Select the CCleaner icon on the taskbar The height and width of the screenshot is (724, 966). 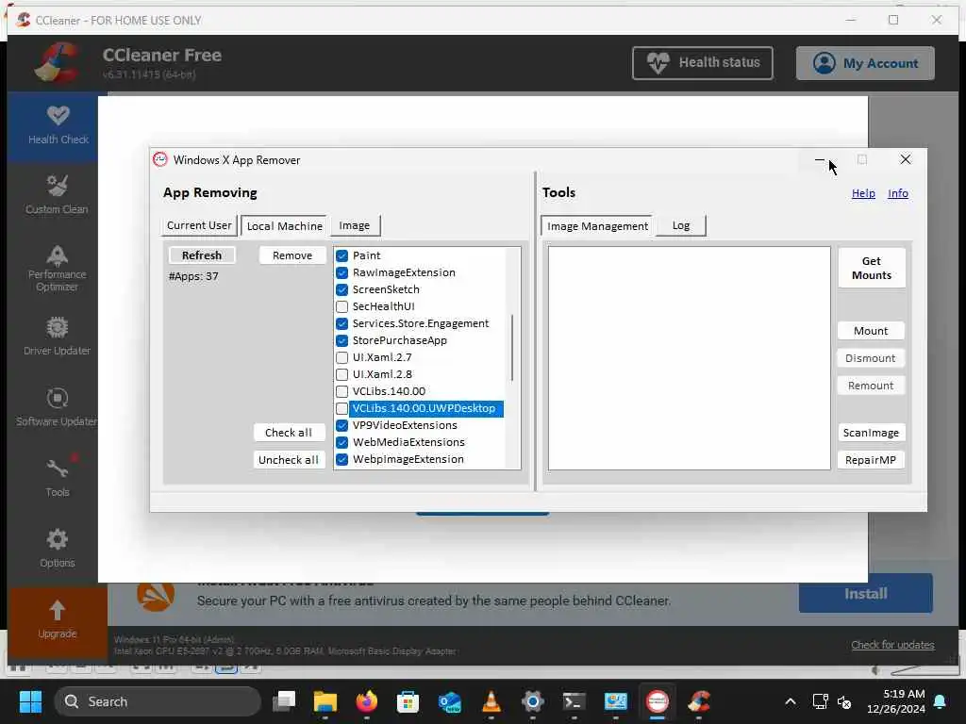pyautogui.click(x=699, y=701)
